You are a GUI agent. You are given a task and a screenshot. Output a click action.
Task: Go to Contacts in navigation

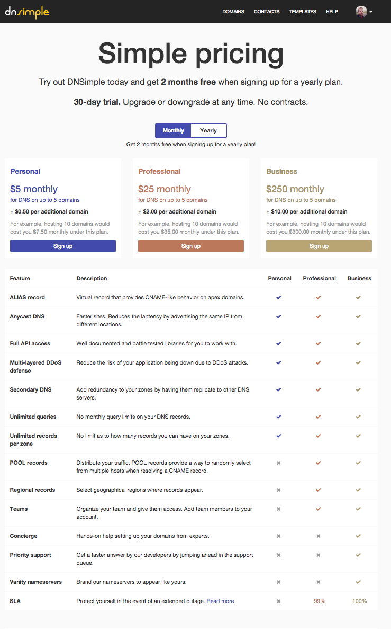click(267, 12)
